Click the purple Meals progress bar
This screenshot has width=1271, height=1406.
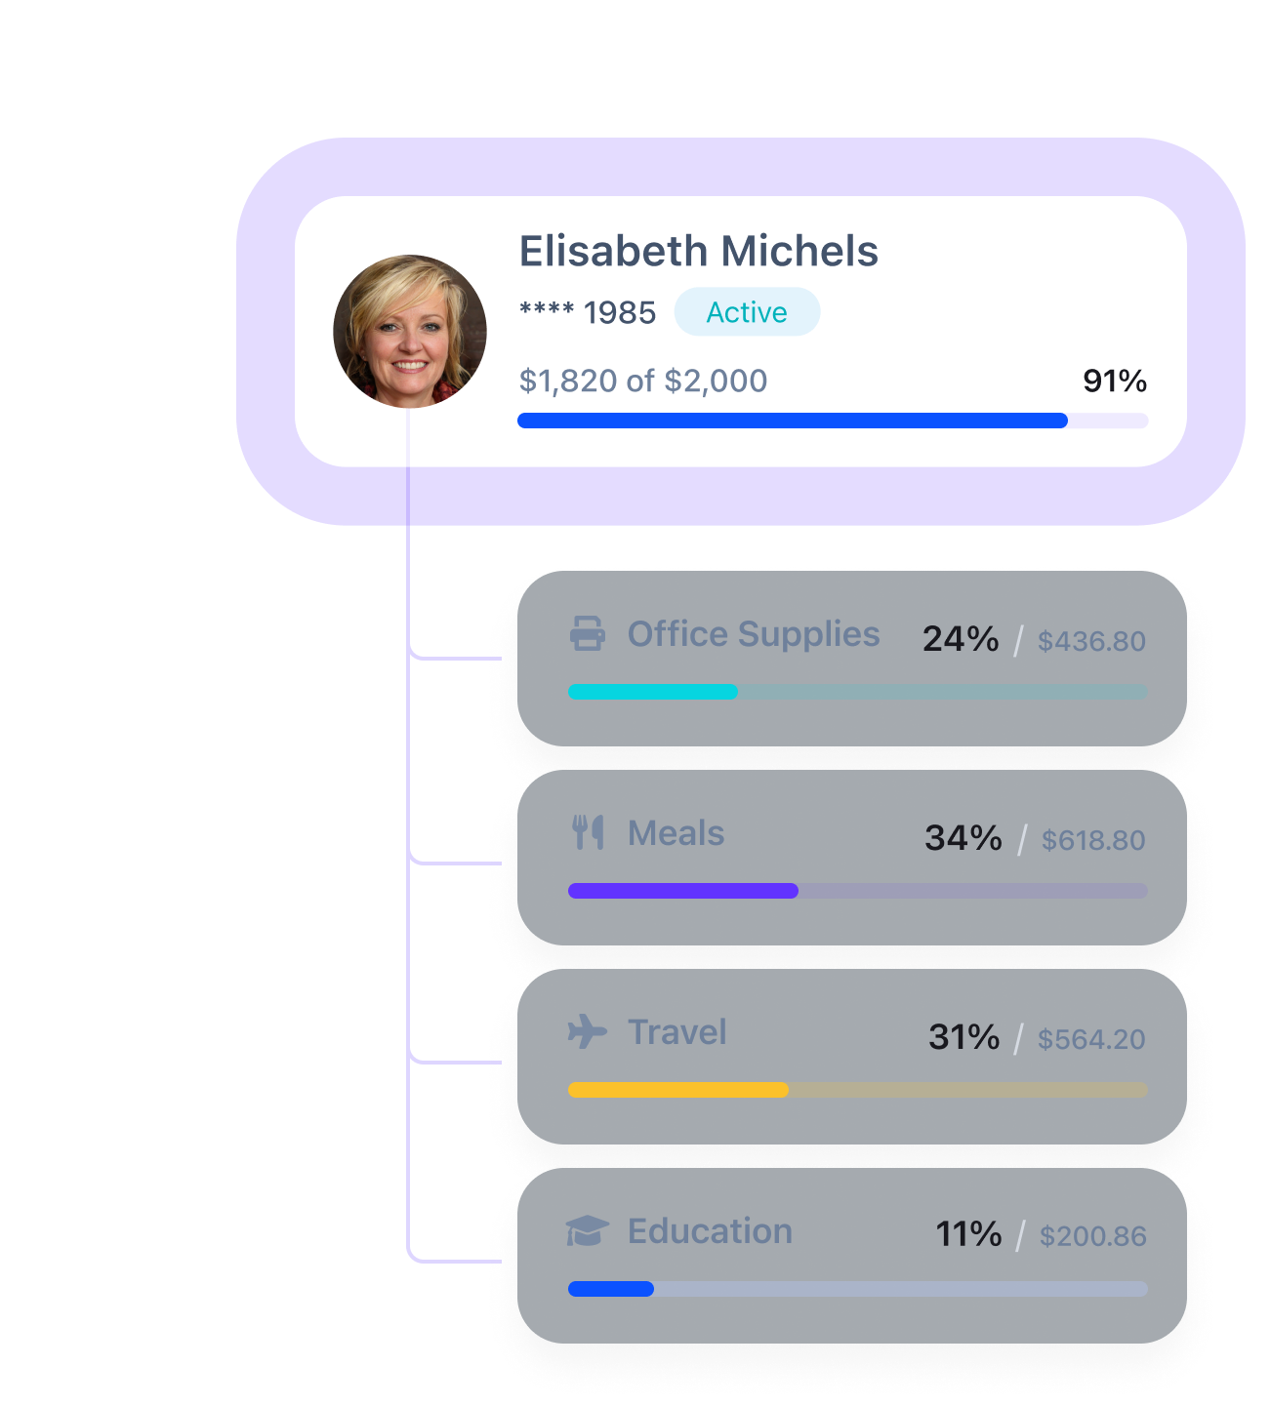tap(682, 891)
